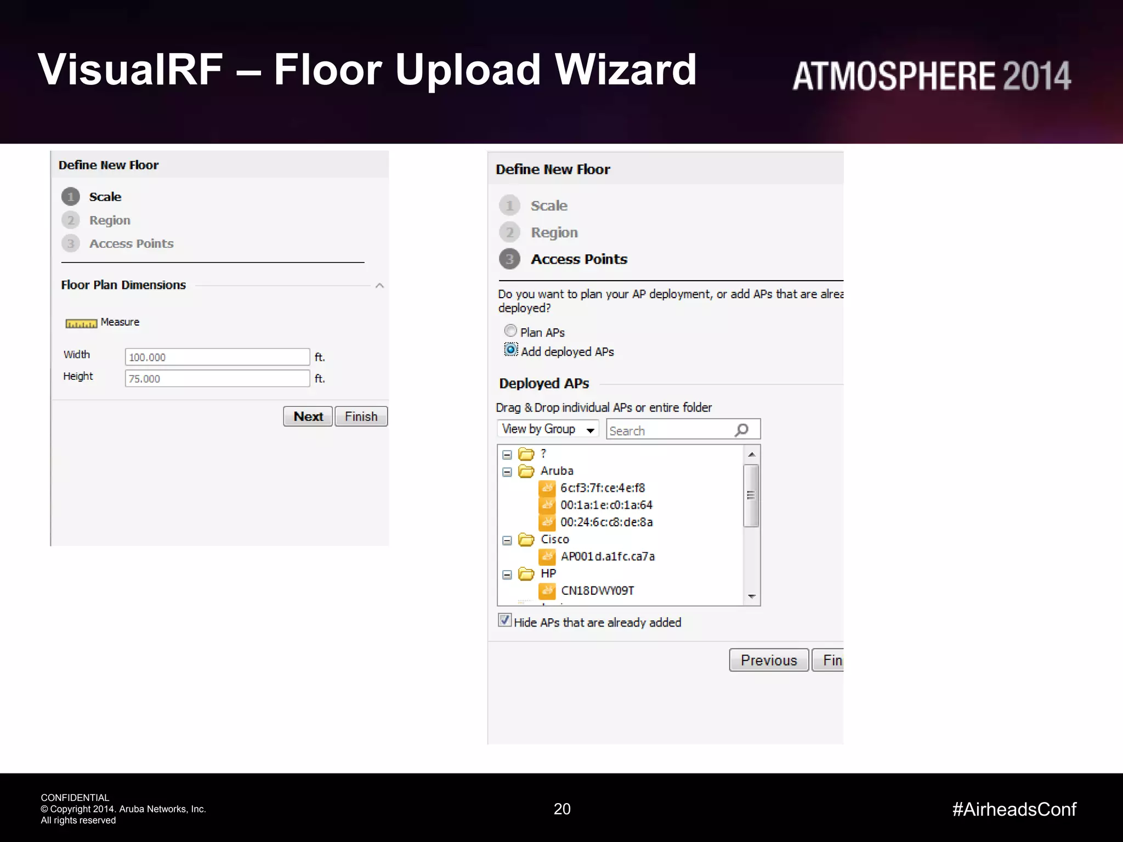
Task: Collapse the Aruba folder node
Action: pyautogui.click(x=507, y=472)
